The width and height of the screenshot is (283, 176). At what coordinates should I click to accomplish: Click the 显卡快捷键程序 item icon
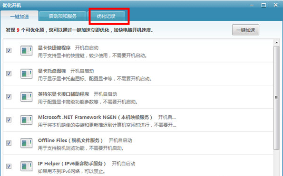tap(26, 50)
